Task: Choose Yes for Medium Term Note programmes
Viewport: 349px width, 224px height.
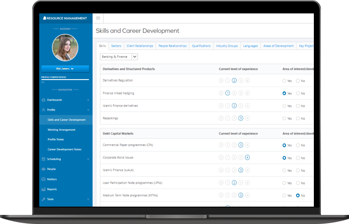Action: tap(284, 196)
